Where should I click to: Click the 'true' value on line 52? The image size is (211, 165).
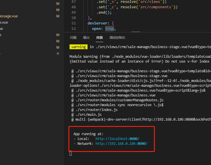tap(109, 29)
